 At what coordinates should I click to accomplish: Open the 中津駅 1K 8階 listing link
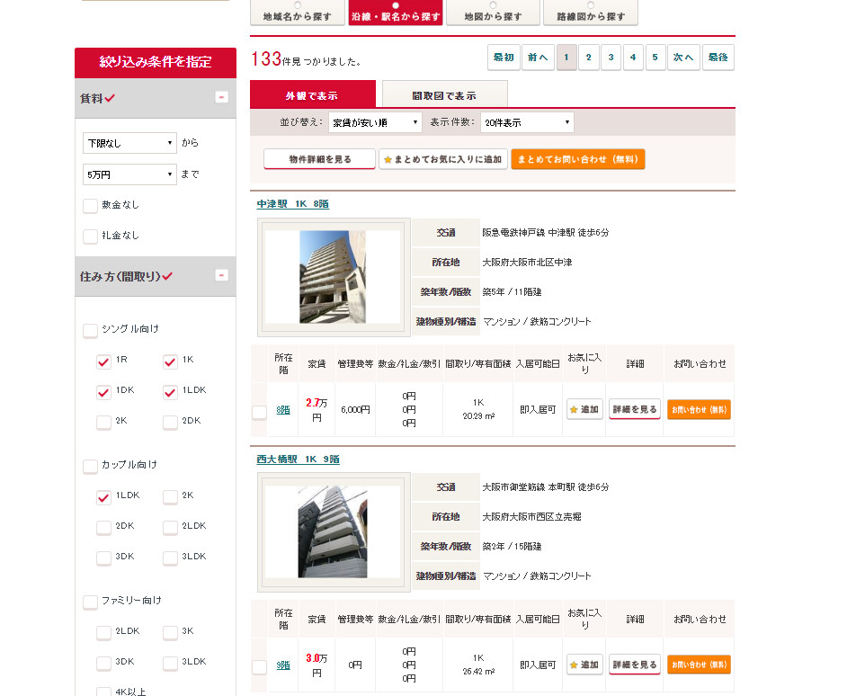pos(292,204)
